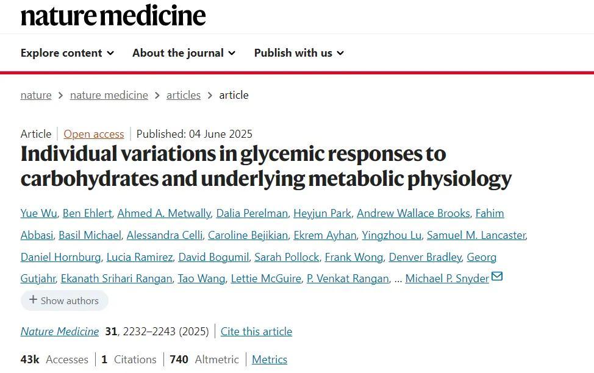Viewport: 594px width, 373px height.
Task: Click the envelope icon beside Michael P. Snyder
Action: pyautogui.click(x=497, y=277)
